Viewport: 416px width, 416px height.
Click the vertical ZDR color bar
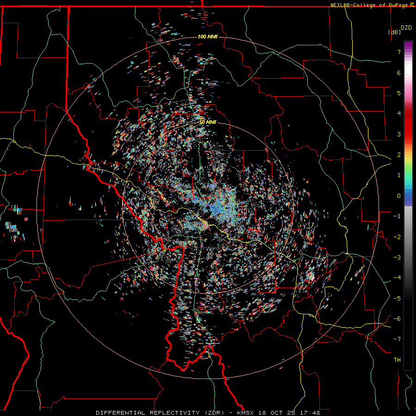tap(408, 206)
